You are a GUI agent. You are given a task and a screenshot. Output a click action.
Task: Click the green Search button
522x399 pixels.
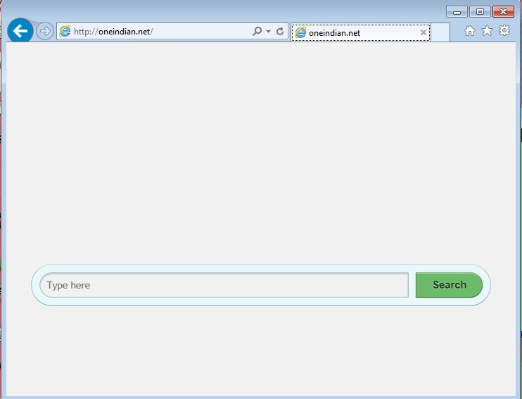(449, 285)
